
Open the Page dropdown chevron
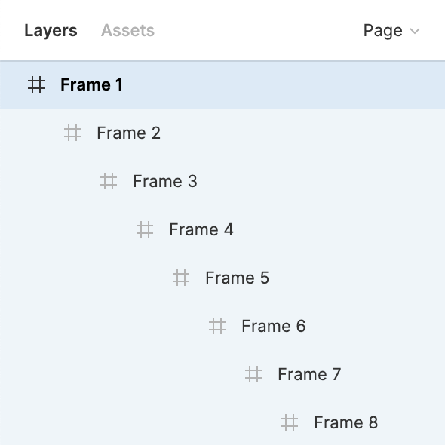[x=415, y=31]
